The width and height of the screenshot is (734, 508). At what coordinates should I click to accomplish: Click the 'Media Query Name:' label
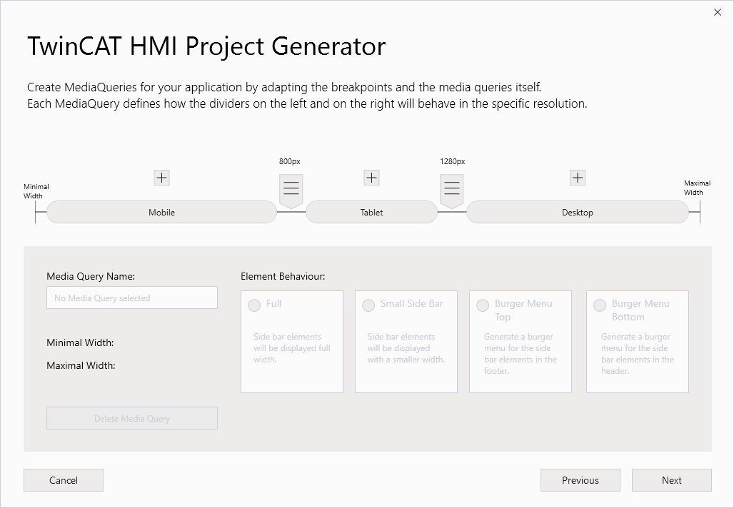91,276
